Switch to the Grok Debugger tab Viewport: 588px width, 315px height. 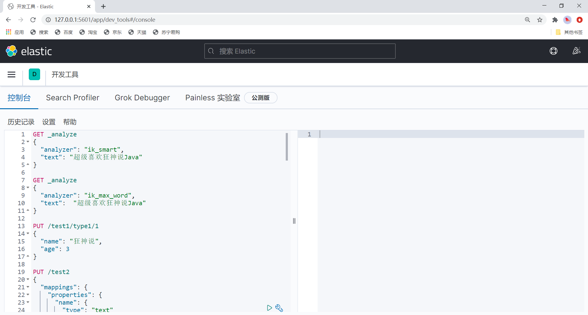[x=142, y=98]
